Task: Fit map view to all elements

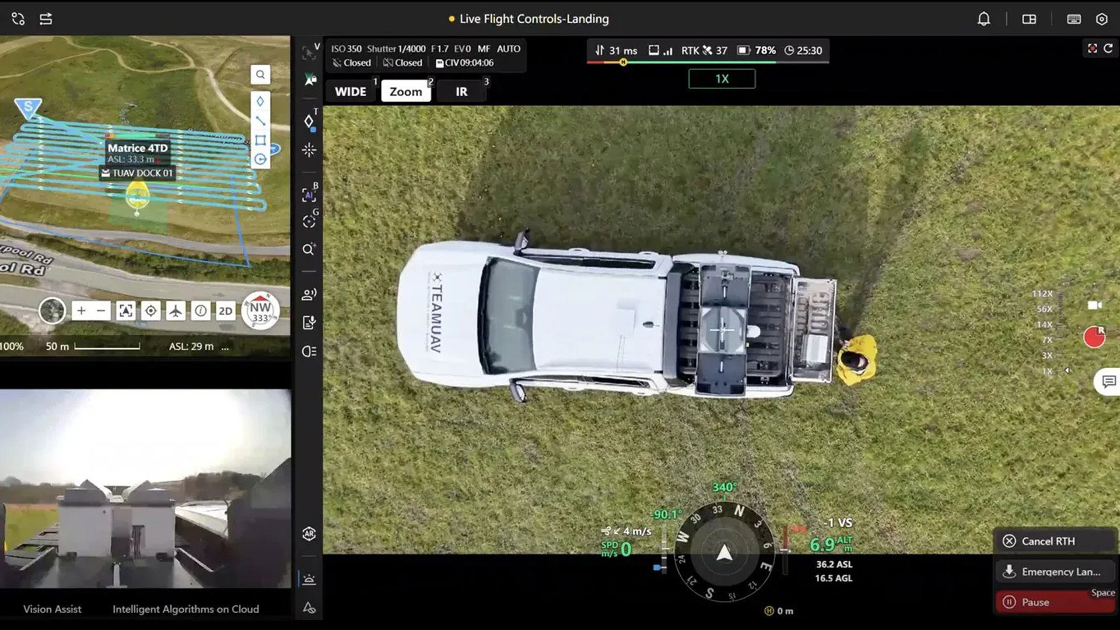Action: pos(125,311)
